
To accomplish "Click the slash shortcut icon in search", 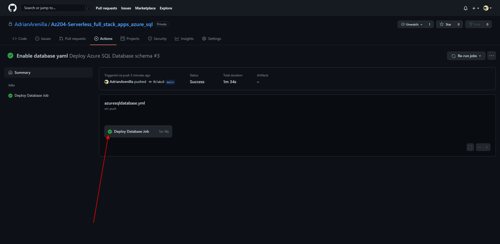I will 88,8.
